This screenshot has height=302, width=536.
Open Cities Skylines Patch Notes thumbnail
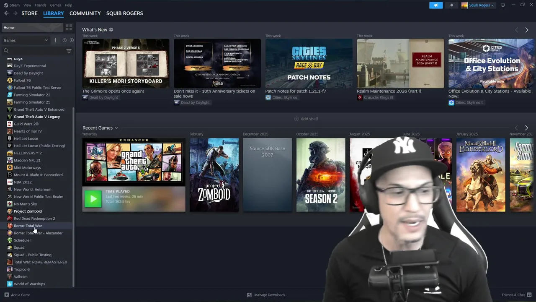click(x=309, y=63)
